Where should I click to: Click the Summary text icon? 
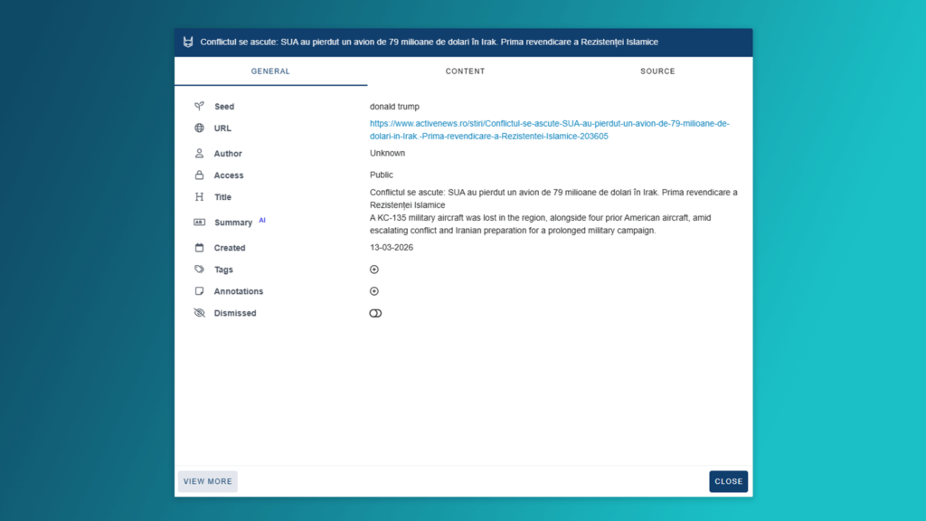point(199,223)
